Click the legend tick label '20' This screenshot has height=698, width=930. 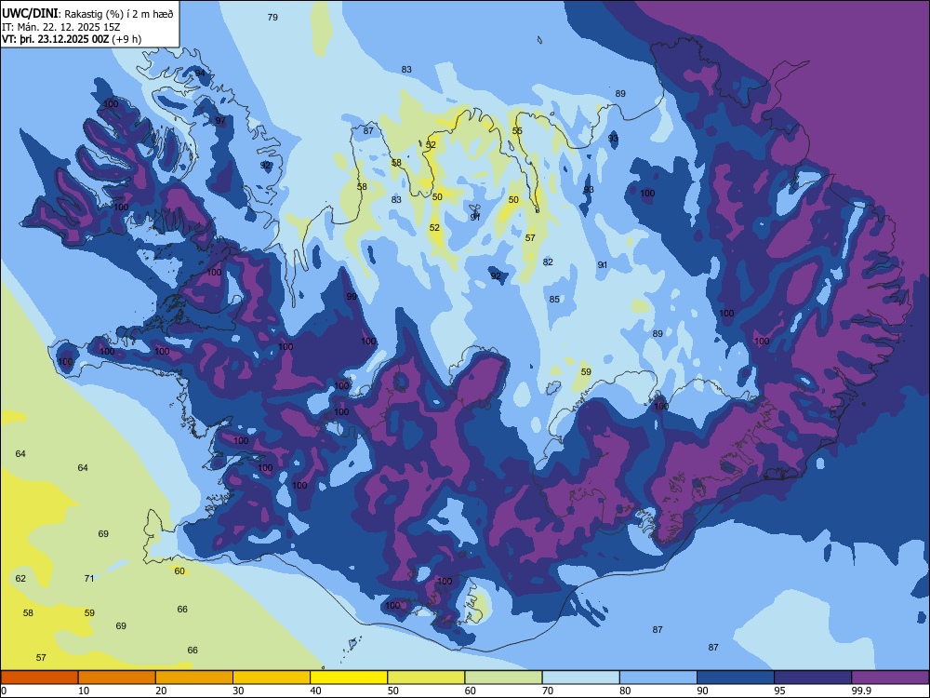click(161, 691)
